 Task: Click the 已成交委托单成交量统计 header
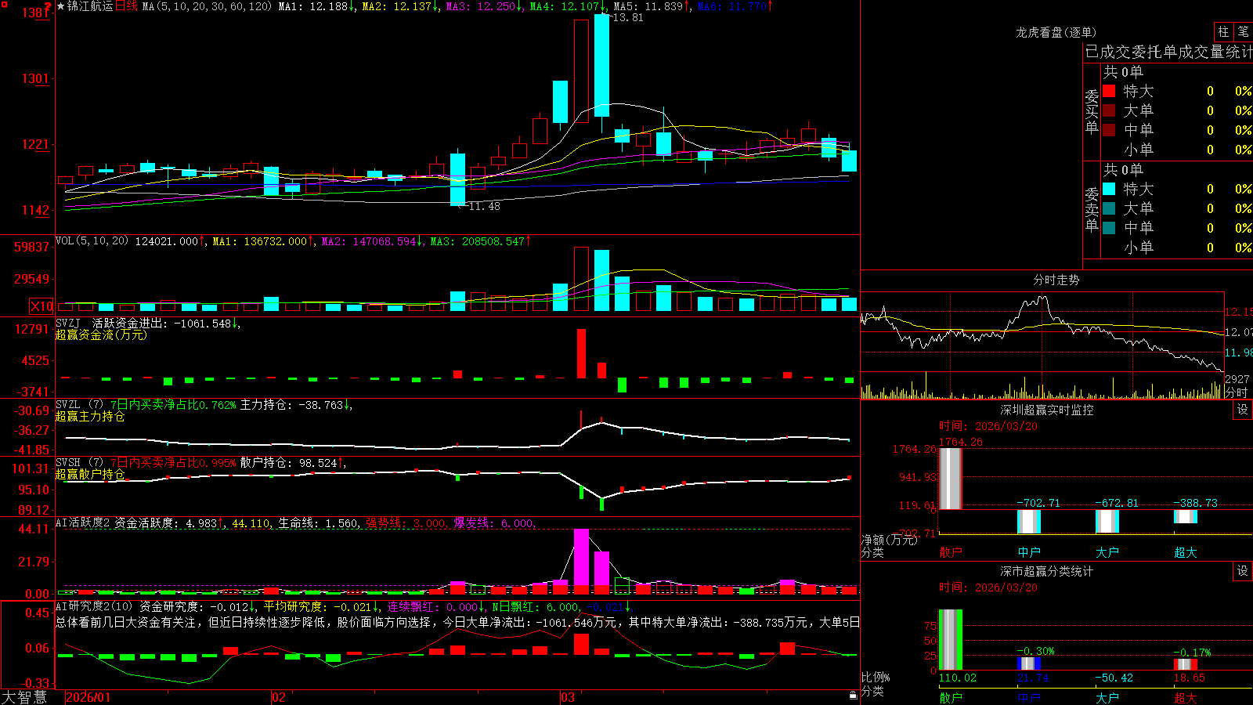point(1168,52)
